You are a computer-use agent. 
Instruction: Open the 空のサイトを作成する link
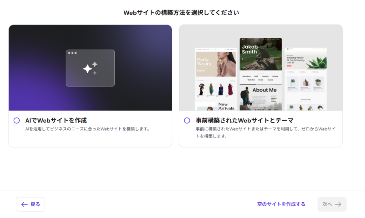coord(281,204)
